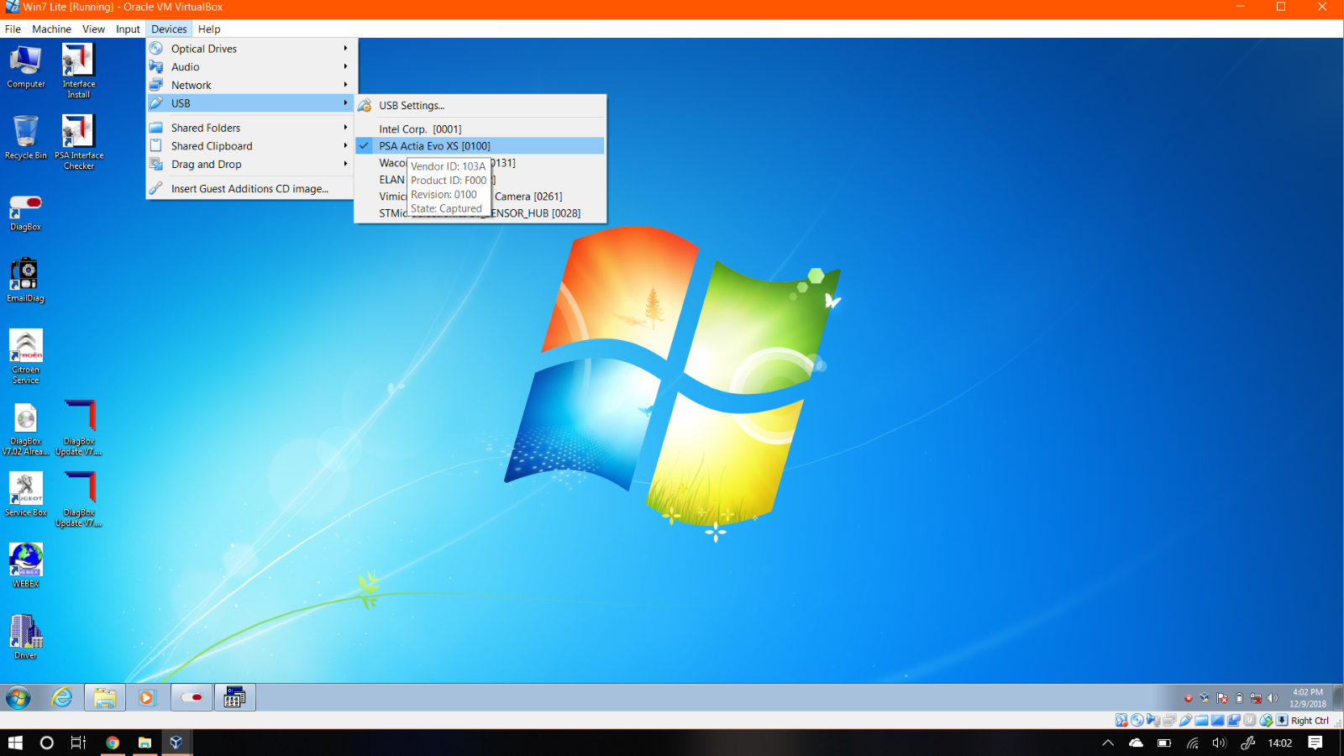Screen dimensions: 1344x756
Task: Click the mouse integration indicator in VirtualBox status bar
Action: click(x=1266, y=721)
